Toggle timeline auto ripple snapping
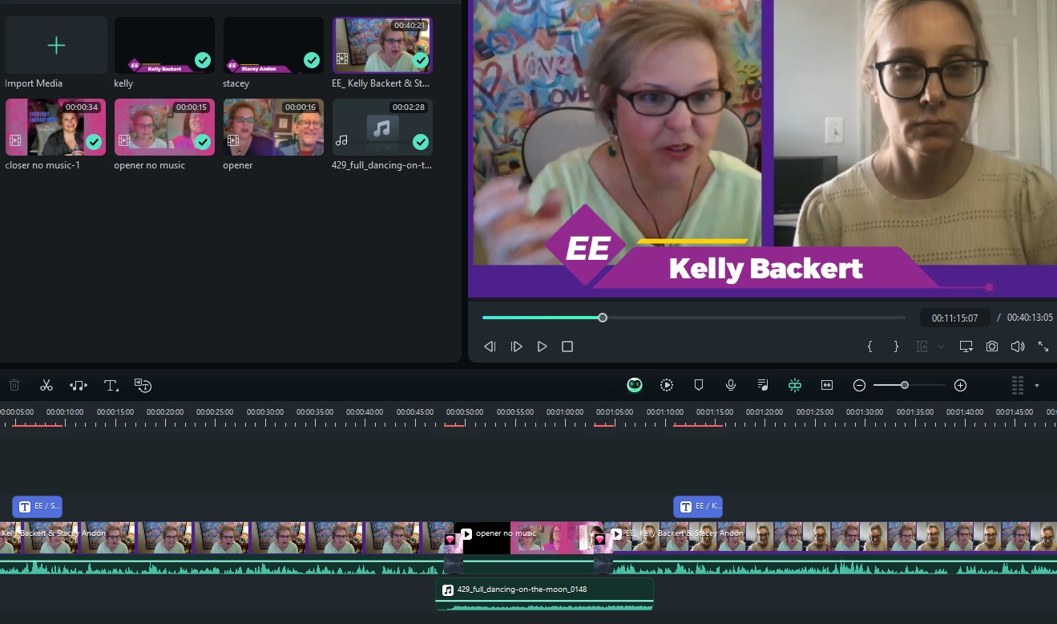 coord(795,385)
